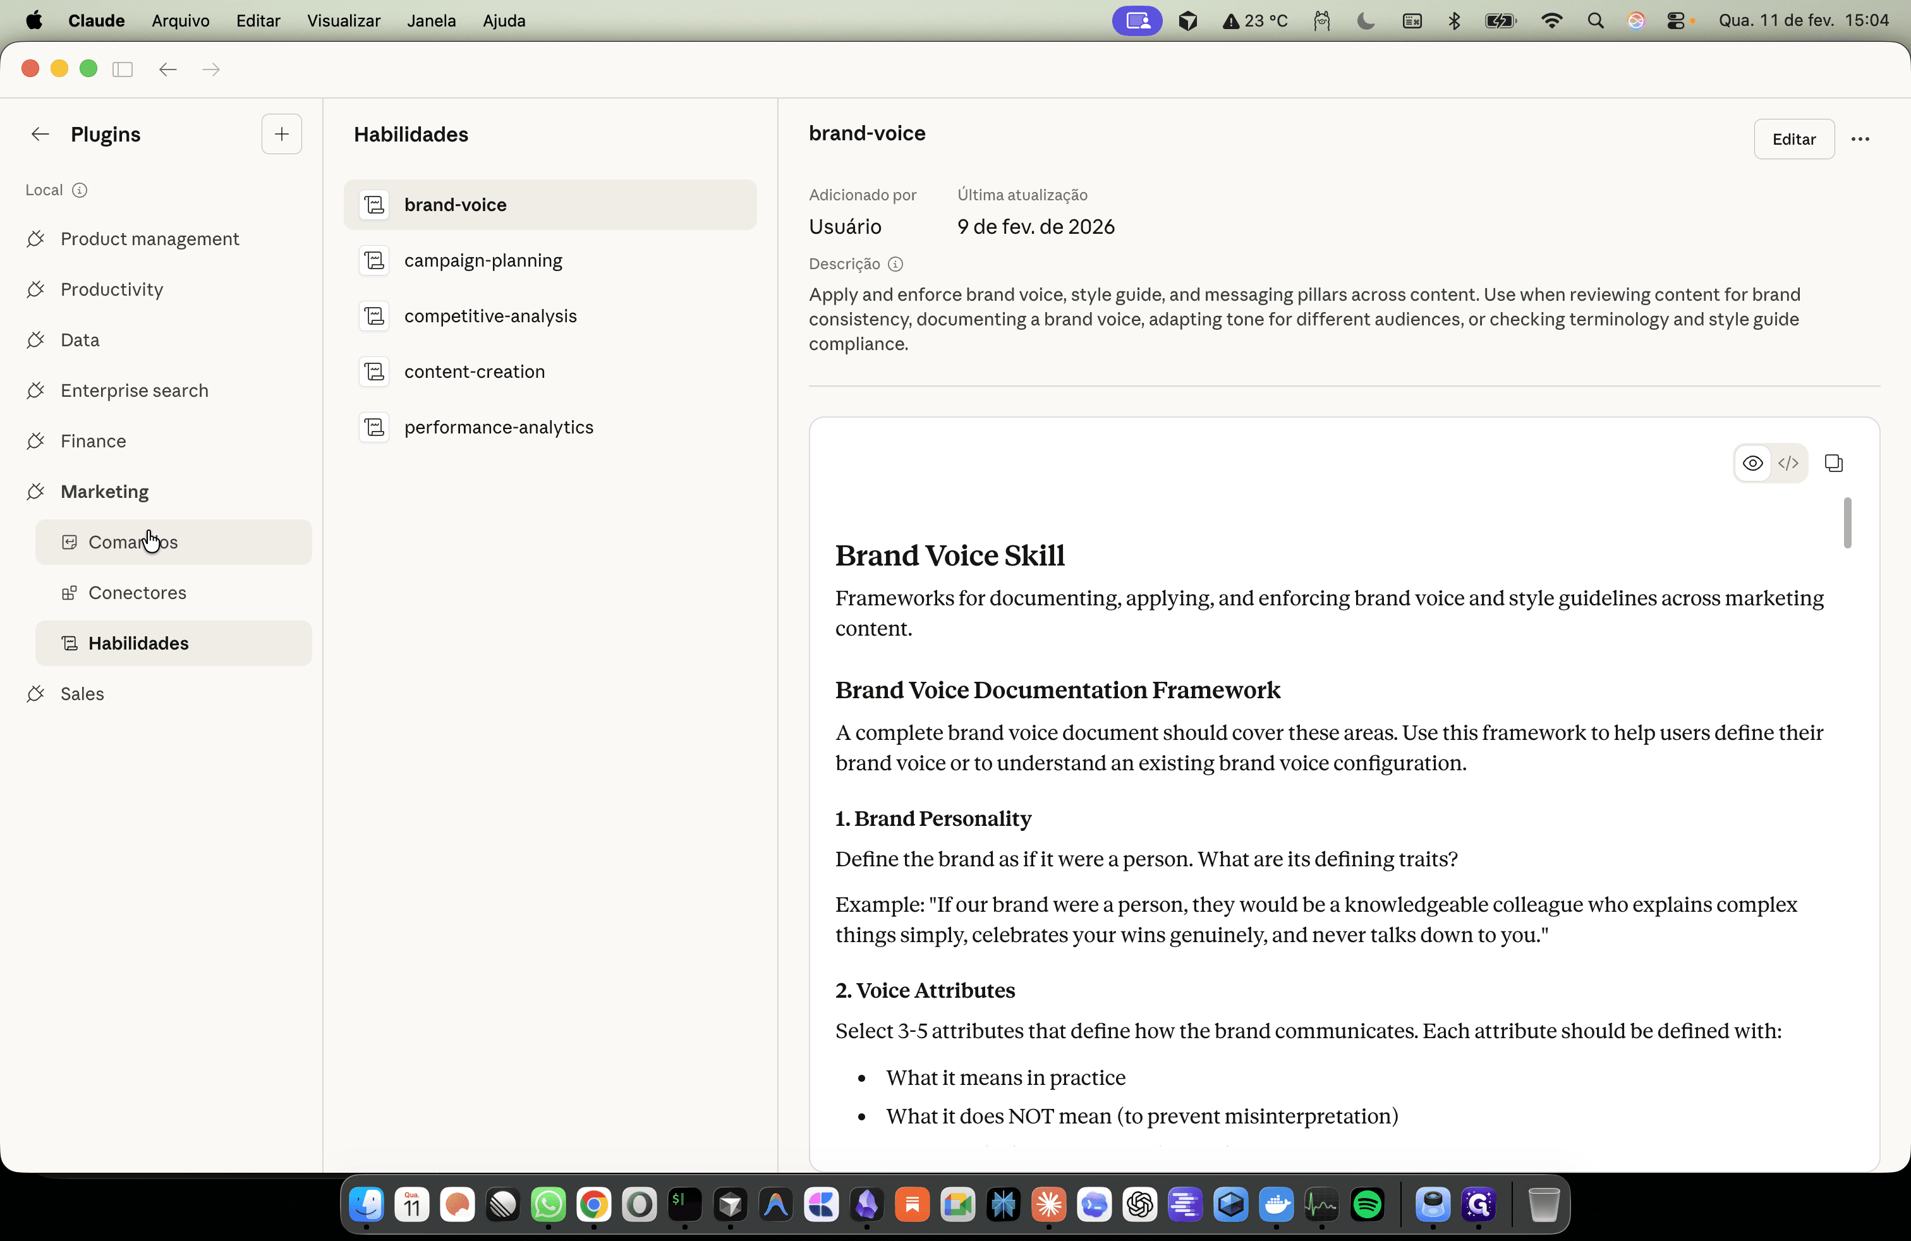Open the Visualizar menu
1911x1241 pixels.
(x=344, y=21)
